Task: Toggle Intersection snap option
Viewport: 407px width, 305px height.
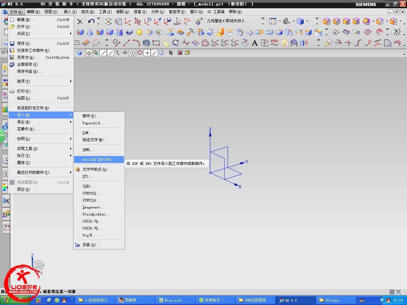Action: point(125,53)
